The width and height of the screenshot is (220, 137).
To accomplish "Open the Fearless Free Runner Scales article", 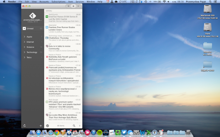I will pyautogui.click(x=63, y=29).
